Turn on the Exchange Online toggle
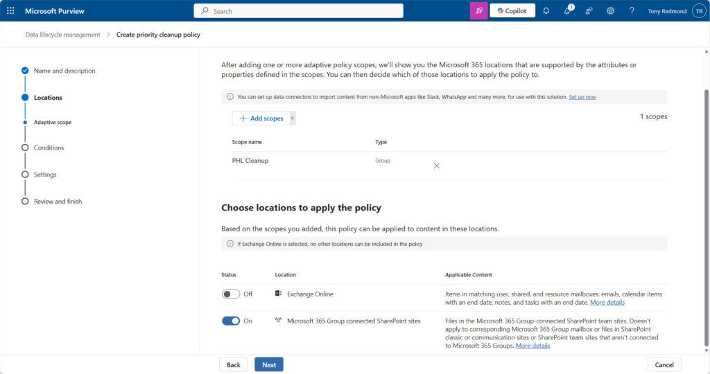710x374 pixels. (230, 294)
